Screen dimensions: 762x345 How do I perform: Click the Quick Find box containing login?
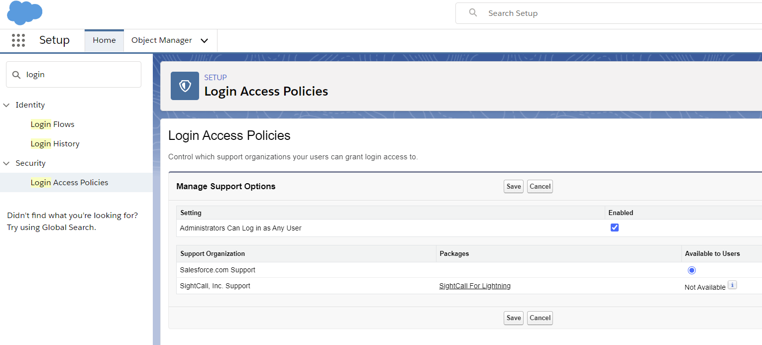click(x=74, y=75)
